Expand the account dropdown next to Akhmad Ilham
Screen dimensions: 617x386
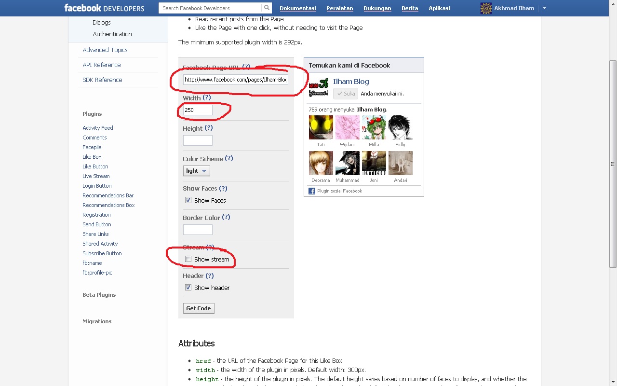[x=544, y=8]
